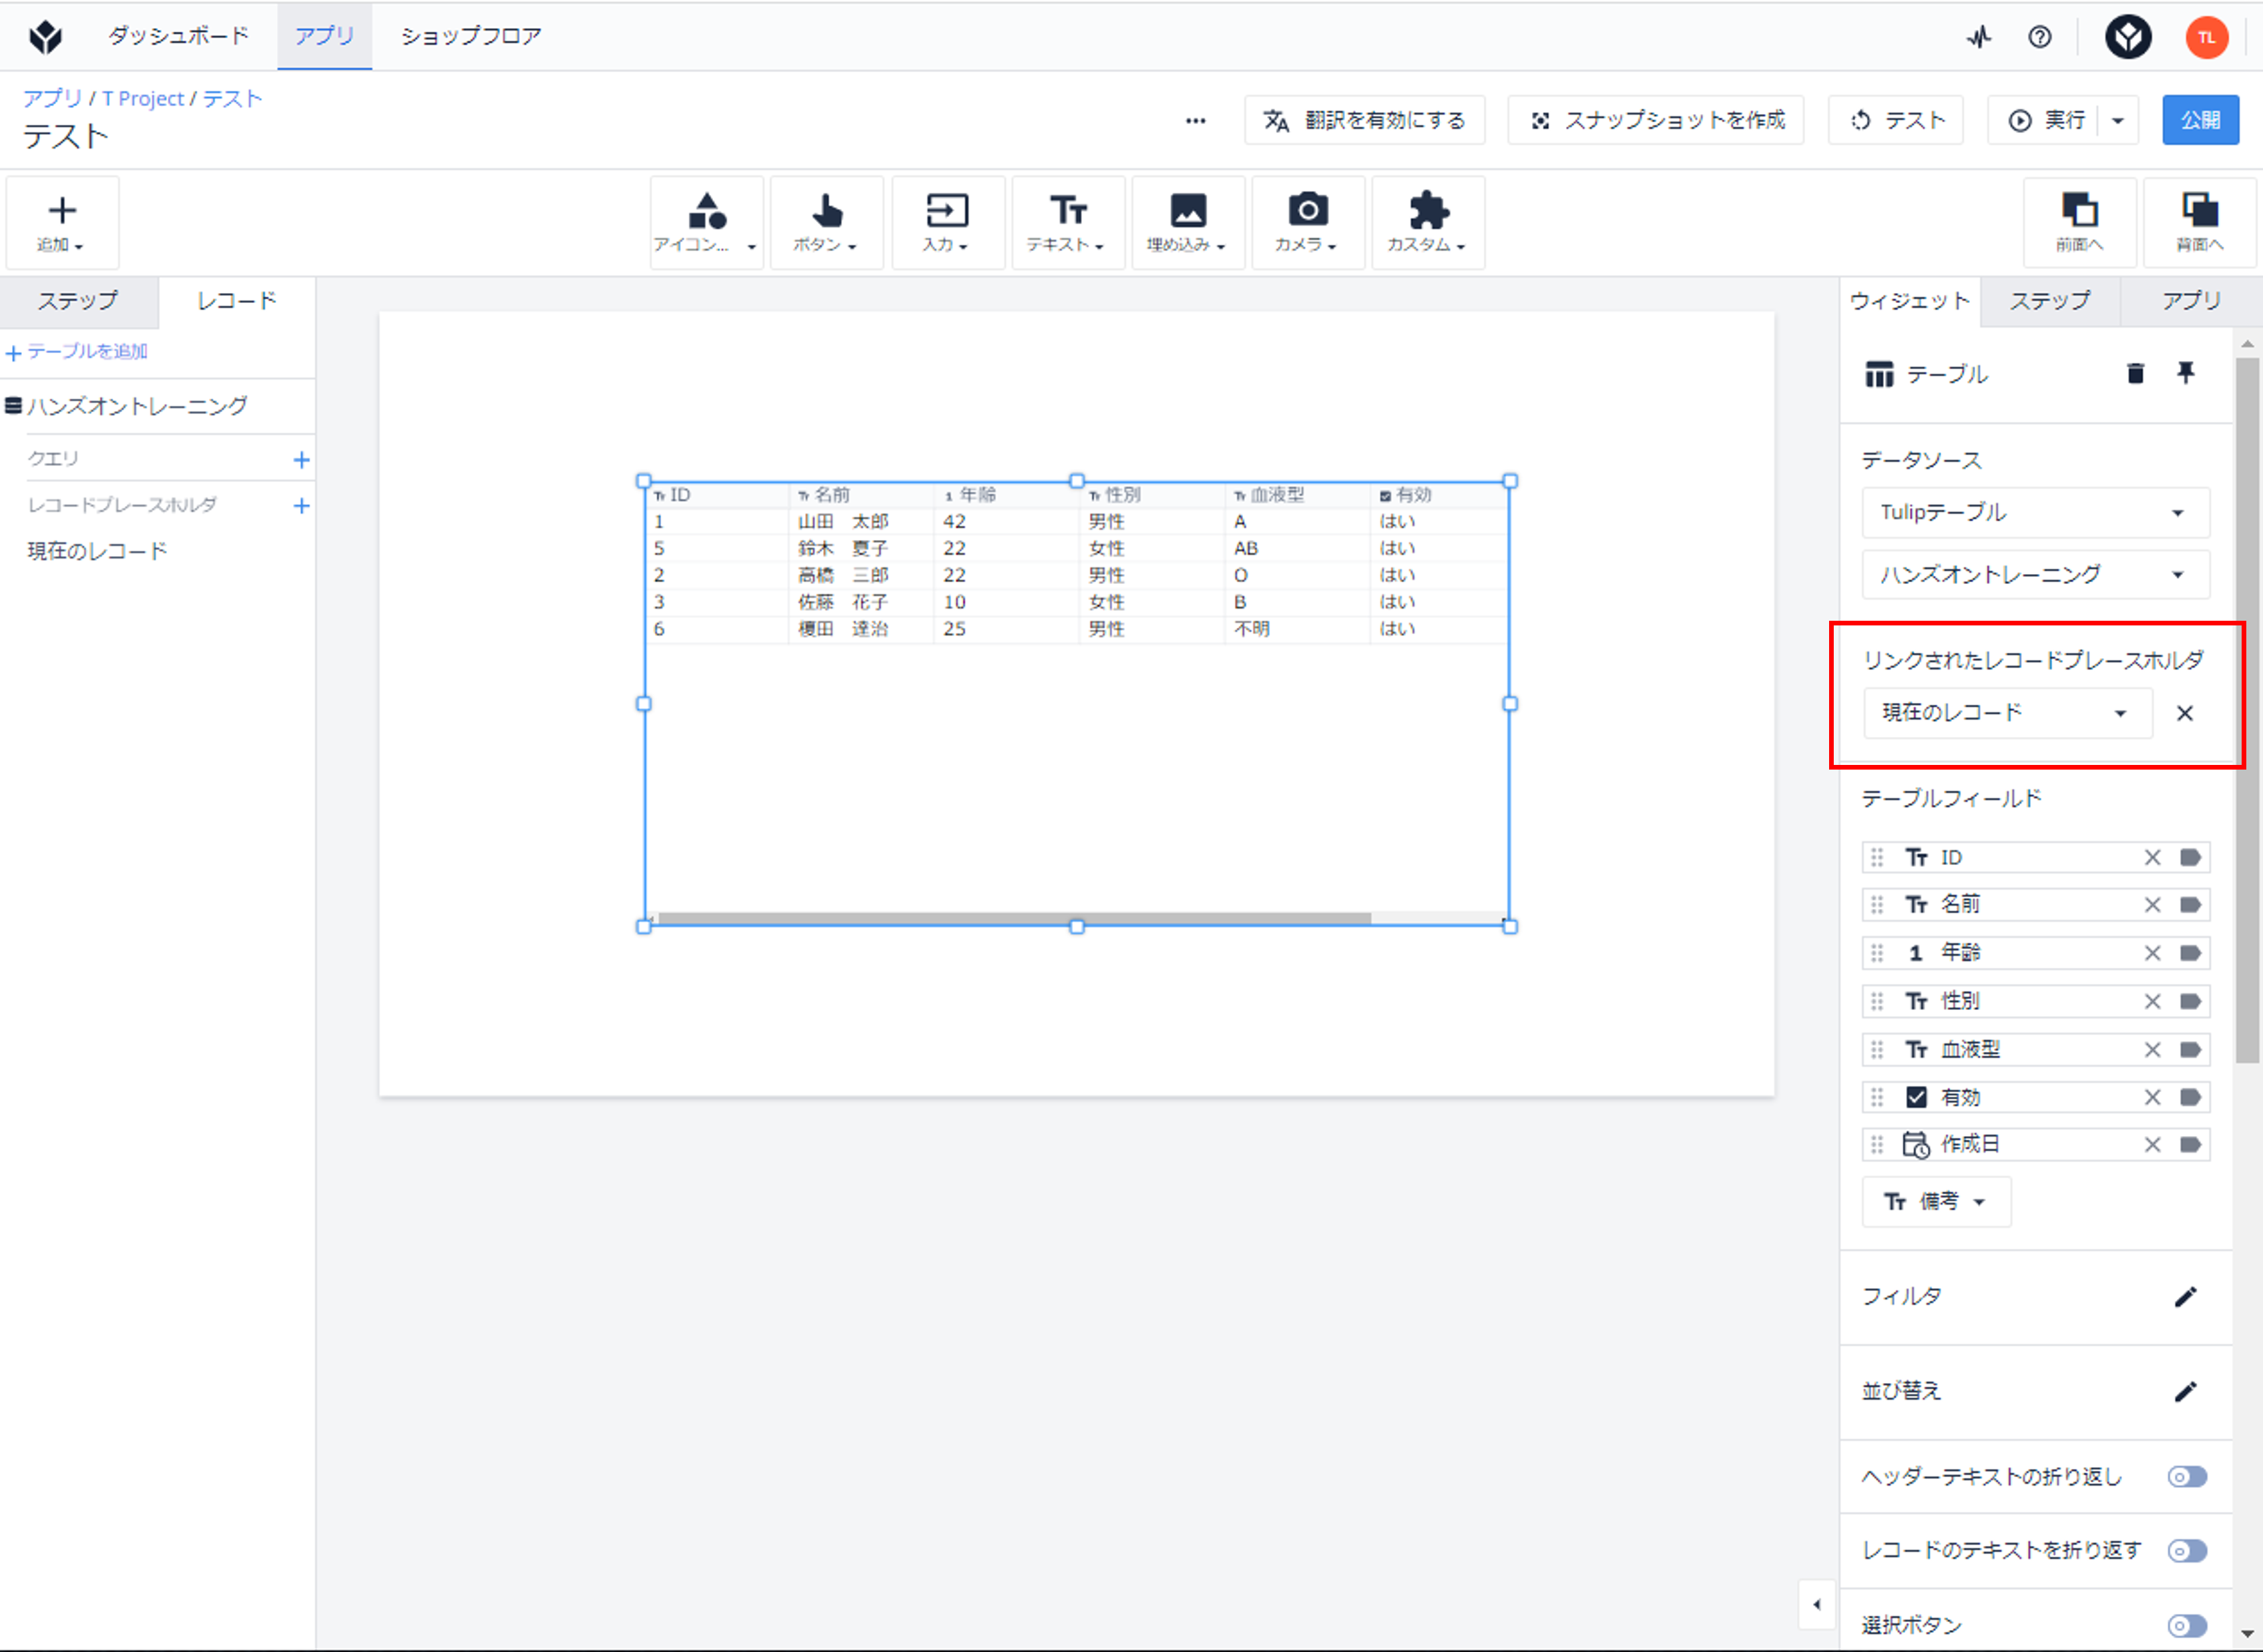The image size is (2263, 1652).
Task: Send widget to front with 前面へ
Action: pos(2080,222)
